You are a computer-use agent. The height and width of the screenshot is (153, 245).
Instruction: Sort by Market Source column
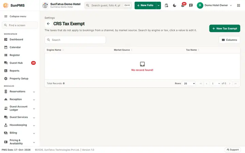tap(123, 50)
